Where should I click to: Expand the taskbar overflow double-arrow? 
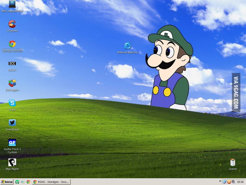click(x=220, y=181)
